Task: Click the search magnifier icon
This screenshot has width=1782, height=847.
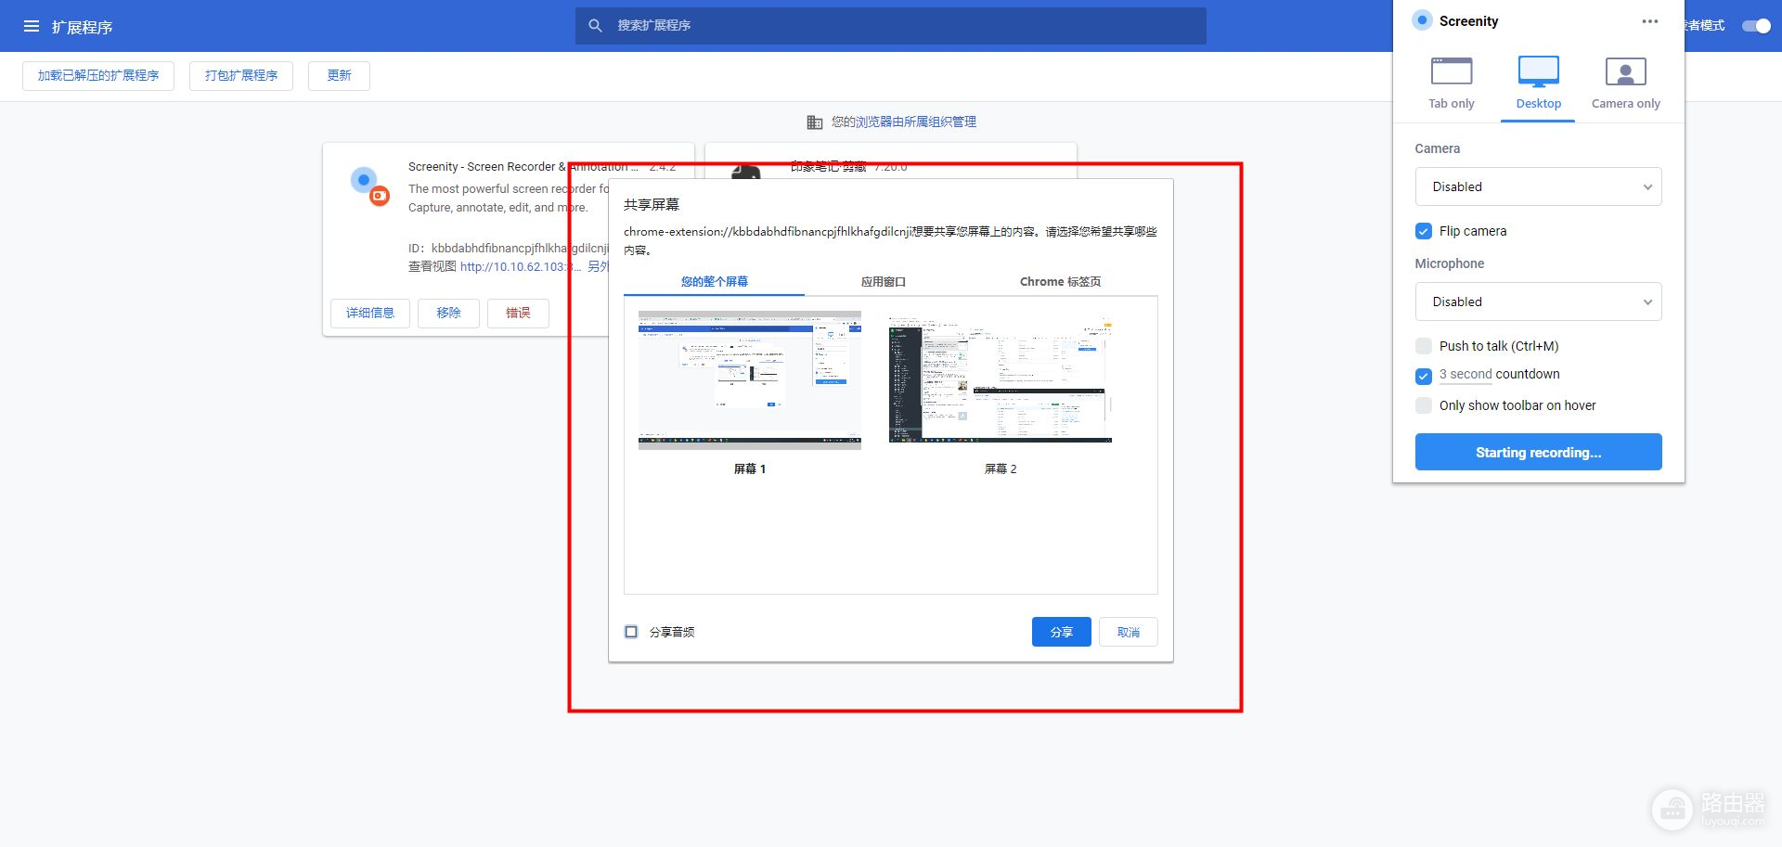Action: point(596,26)
